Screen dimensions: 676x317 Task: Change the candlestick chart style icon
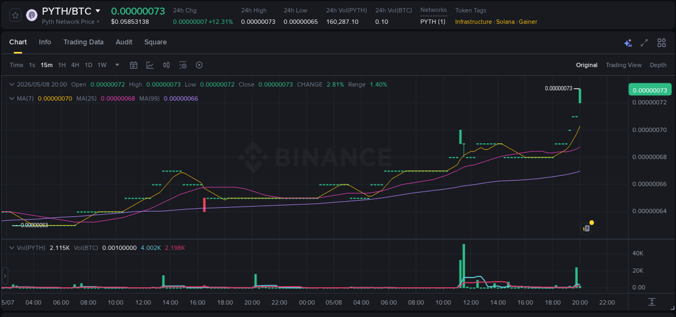click(x=167, y=65)
